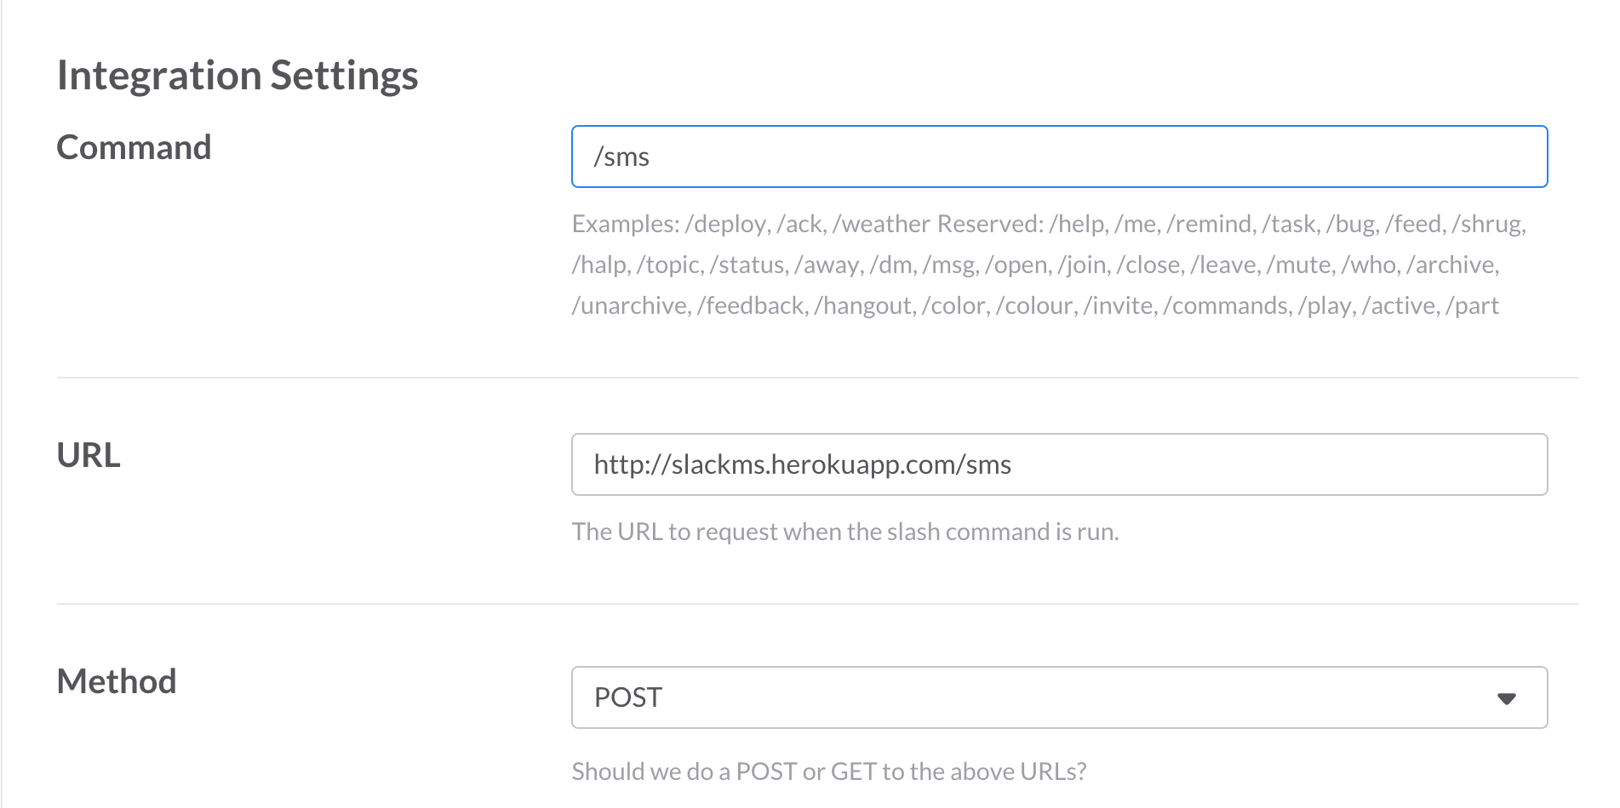Click the Command input field containing /sms
The height and width of the screenshot is (808, 1620).
coord(1059,156)
